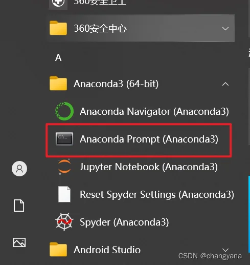Launch Anaconda Prompt (Anaconda3)
Image resolution: width=250 pixels, height=265 pixels.
[x=139, y=139]
